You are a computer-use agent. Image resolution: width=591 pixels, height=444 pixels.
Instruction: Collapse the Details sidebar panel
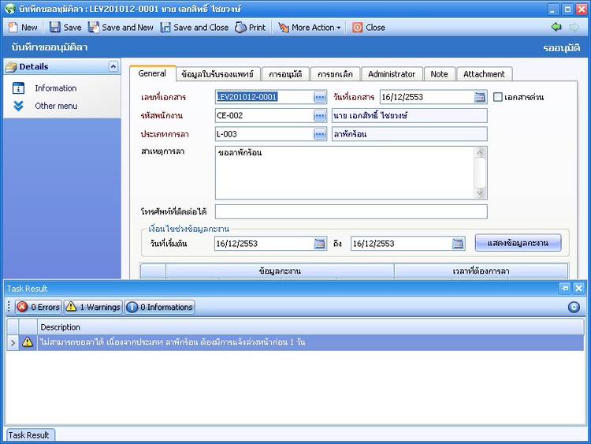point(113,67)
